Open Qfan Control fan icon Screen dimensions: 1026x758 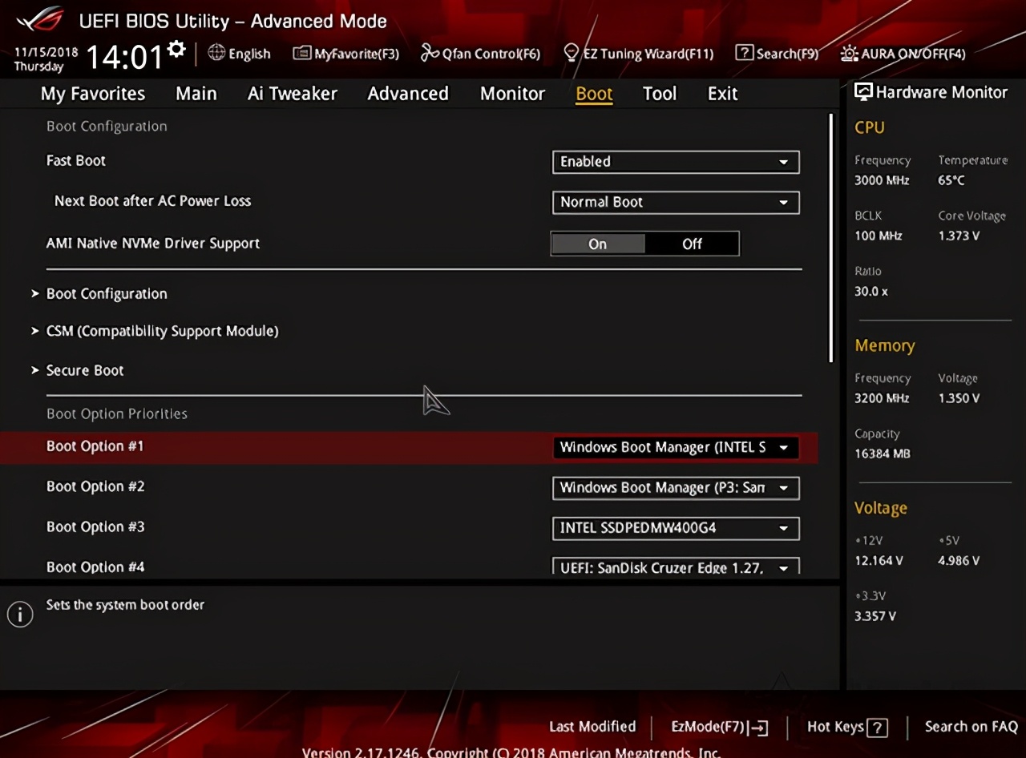coord(430,54)
